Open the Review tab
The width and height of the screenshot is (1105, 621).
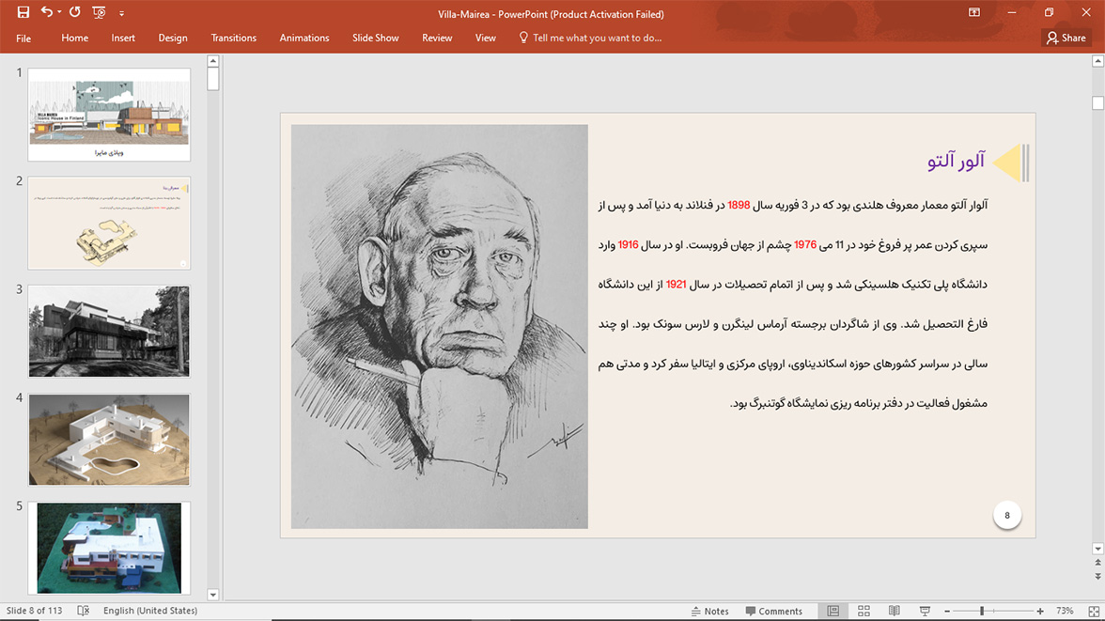click(x=437, y=39)
